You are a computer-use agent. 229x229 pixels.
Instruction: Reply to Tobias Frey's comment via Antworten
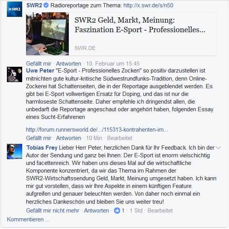click(x=96, y=211)
